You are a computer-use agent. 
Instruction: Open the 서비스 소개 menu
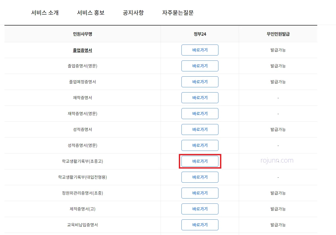[45, 12]
